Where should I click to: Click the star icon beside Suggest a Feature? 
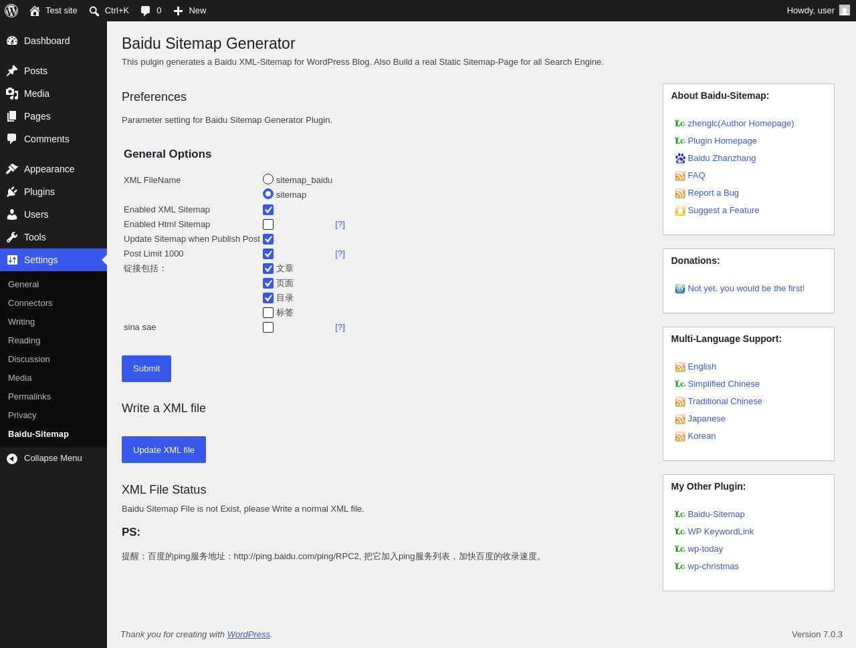(680, 210)
